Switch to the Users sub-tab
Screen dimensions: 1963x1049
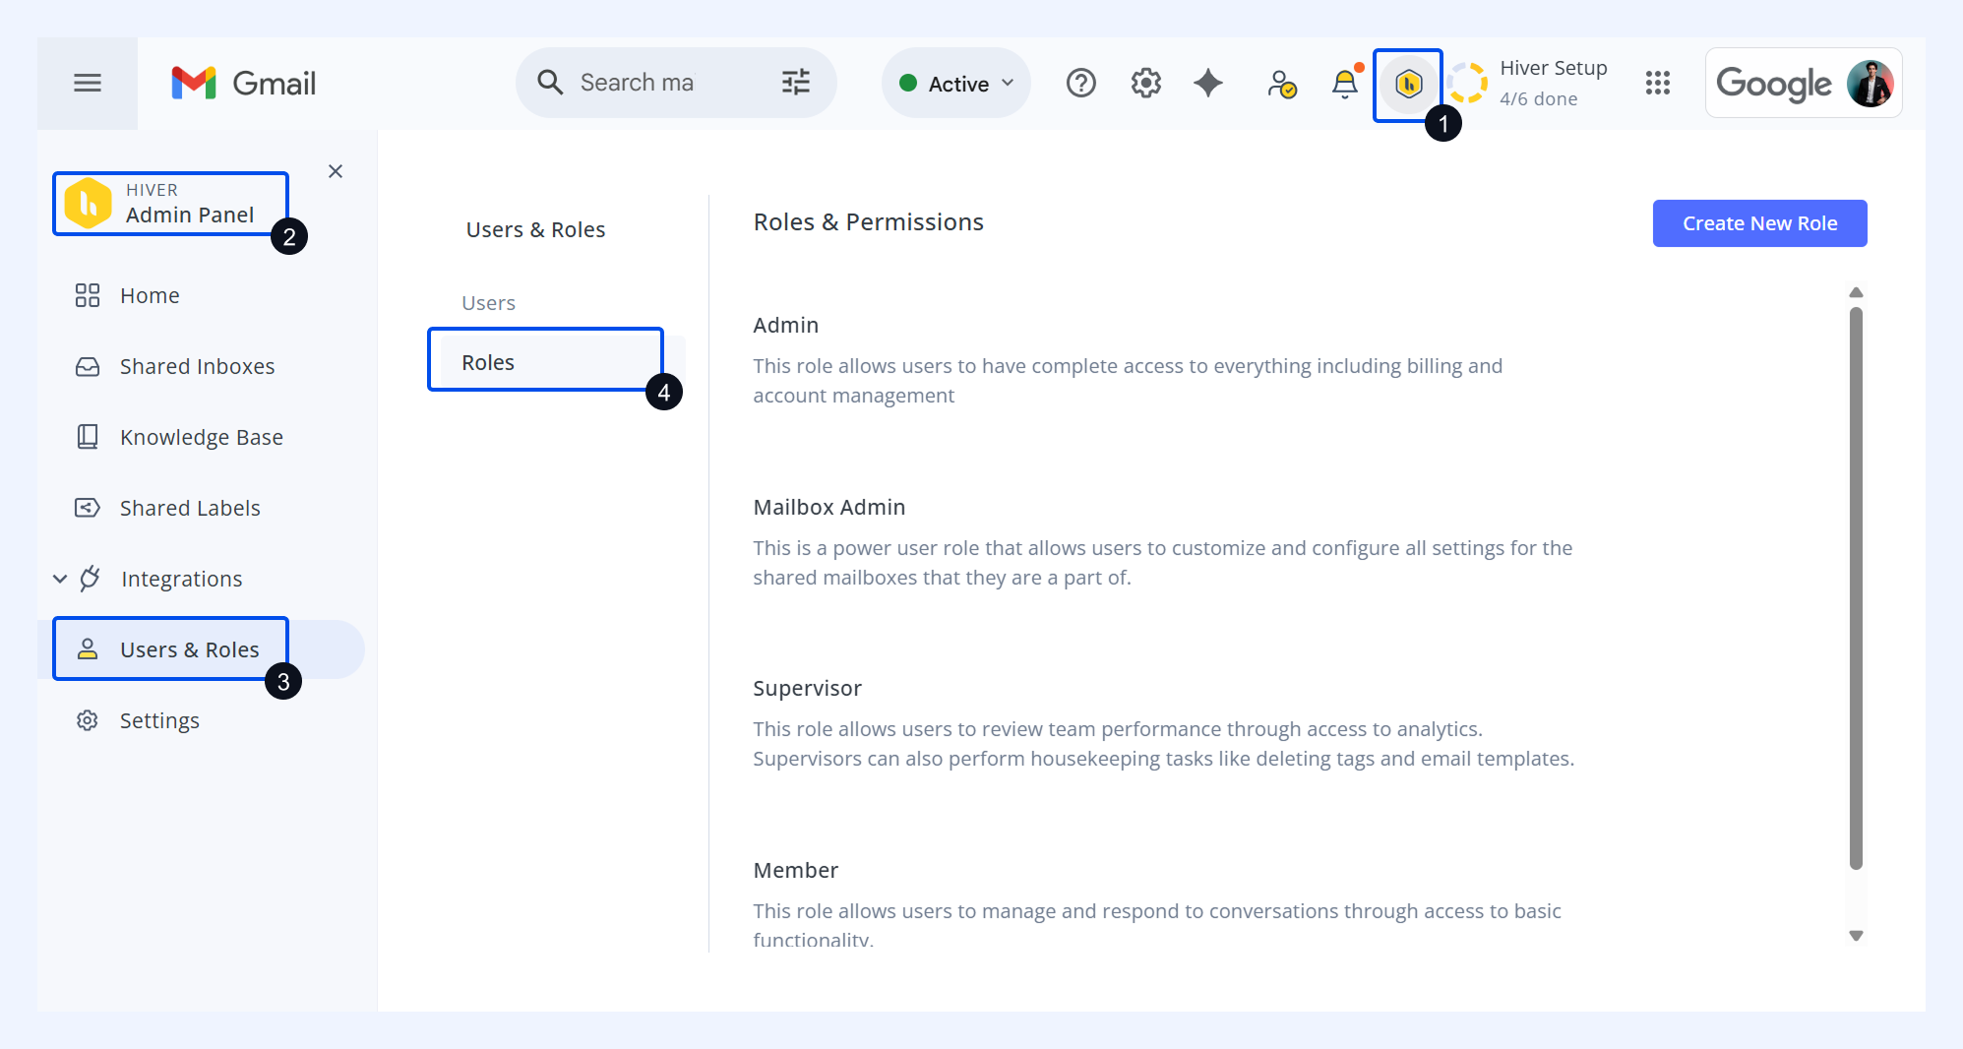(x=489, y=303)
